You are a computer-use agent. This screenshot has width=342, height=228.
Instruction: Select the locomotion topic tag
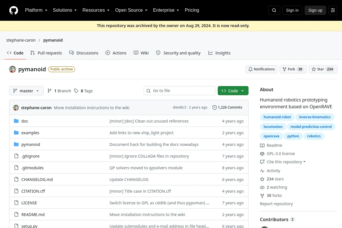pyautogui.click(x=273, y=127)
